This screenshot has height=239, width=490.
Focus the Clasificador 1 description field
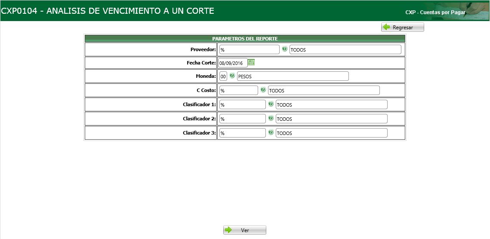(332, 104)
